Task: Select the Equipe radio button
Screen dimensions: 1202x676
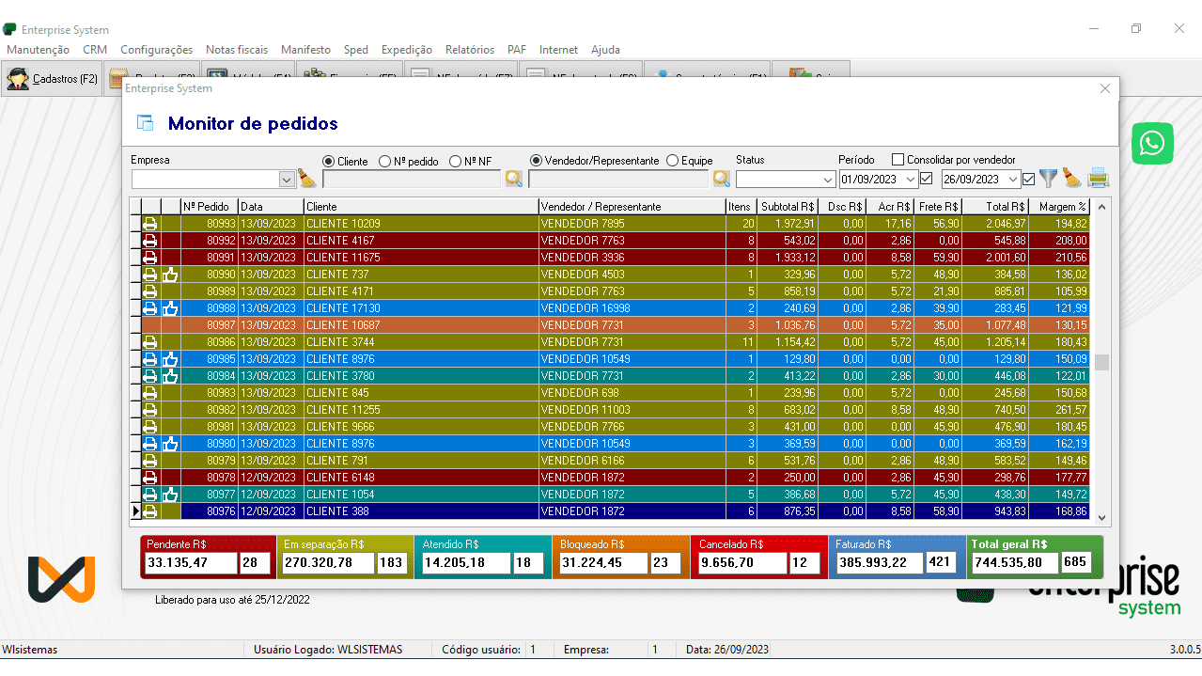Action: pyautogui.click(x=673, y=161)
